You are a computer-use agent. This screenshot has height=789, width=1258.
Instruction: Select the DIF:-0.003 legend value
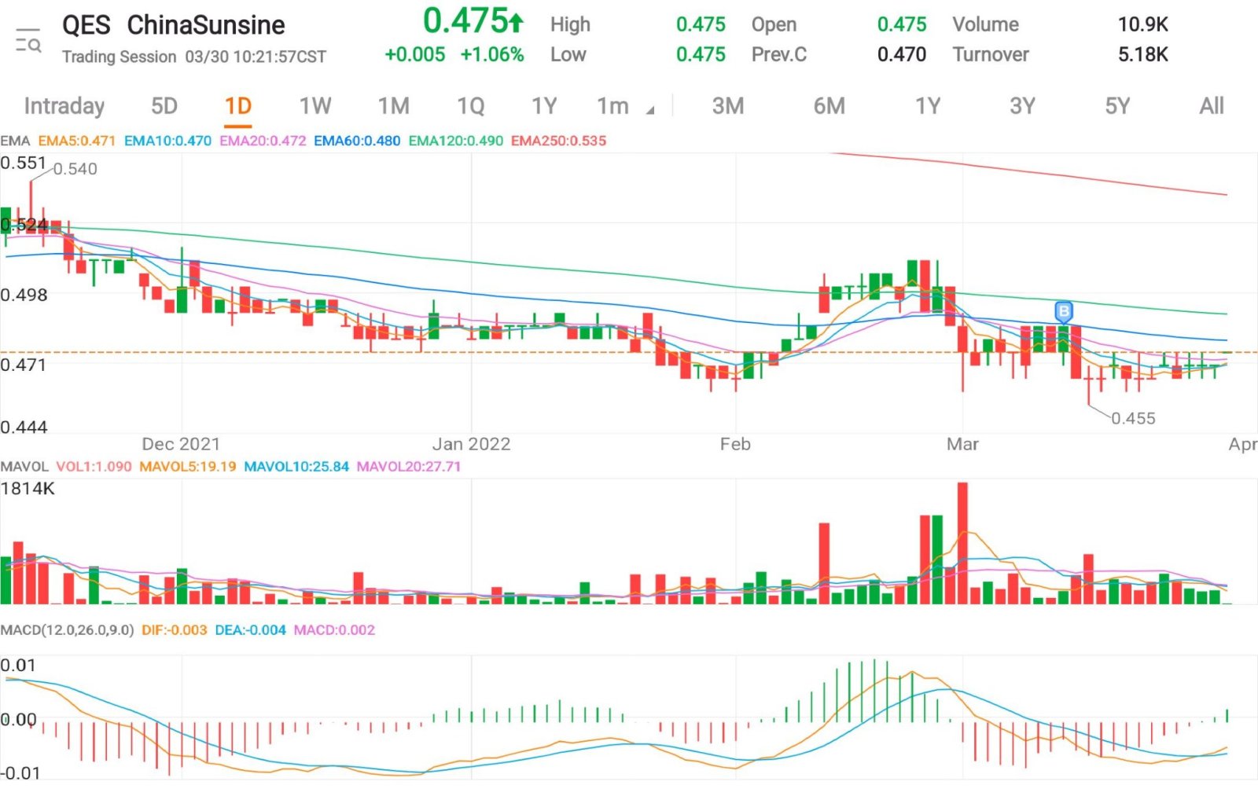(175, 629)
